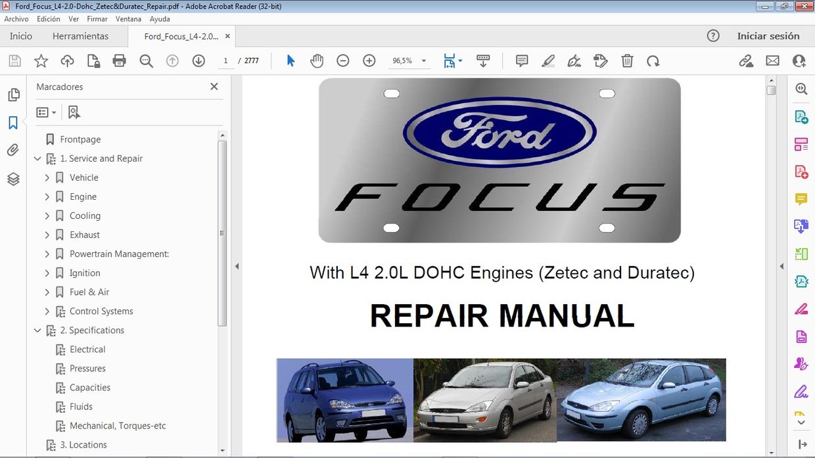Screen dimensions: 815x458
Task: Click the highlighter pen tool
Action: pos(548,61)
